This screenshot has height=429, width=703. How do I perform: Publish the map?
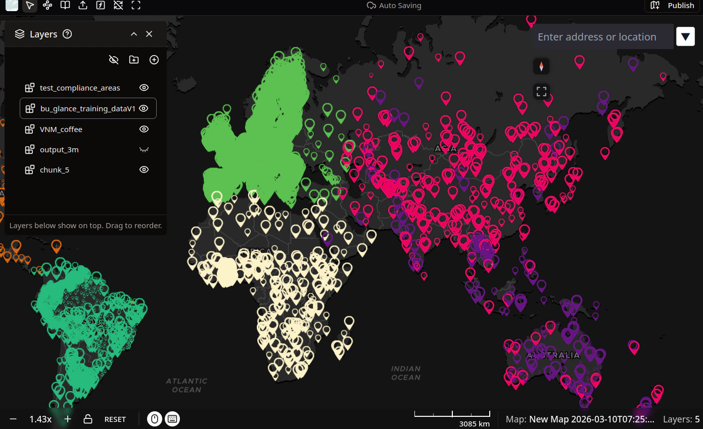click(x=672, y=6)
